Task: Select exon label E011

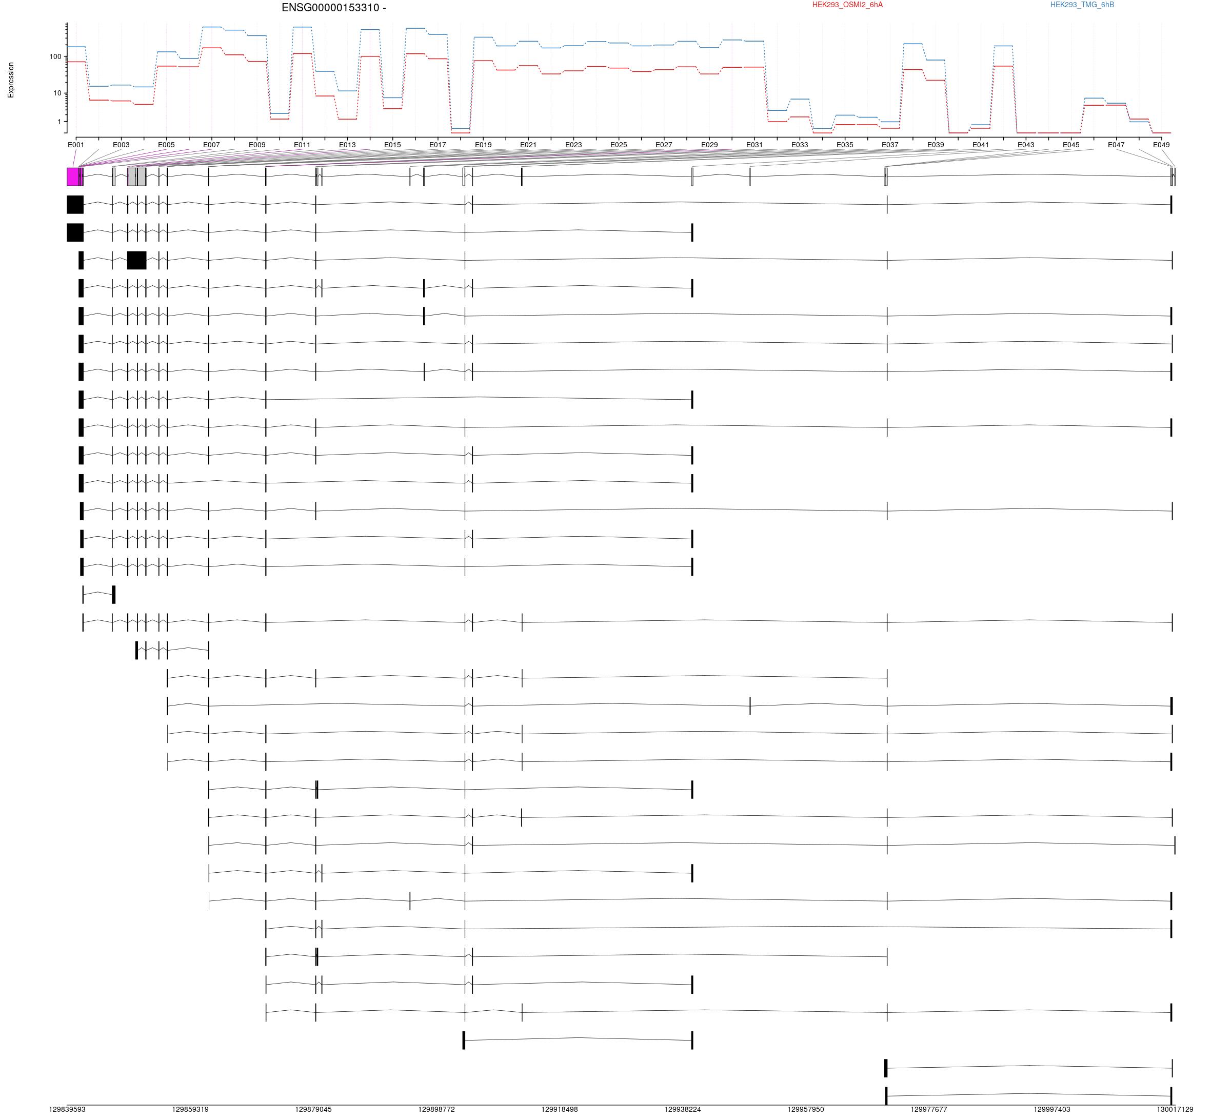Action: point(302,145)
